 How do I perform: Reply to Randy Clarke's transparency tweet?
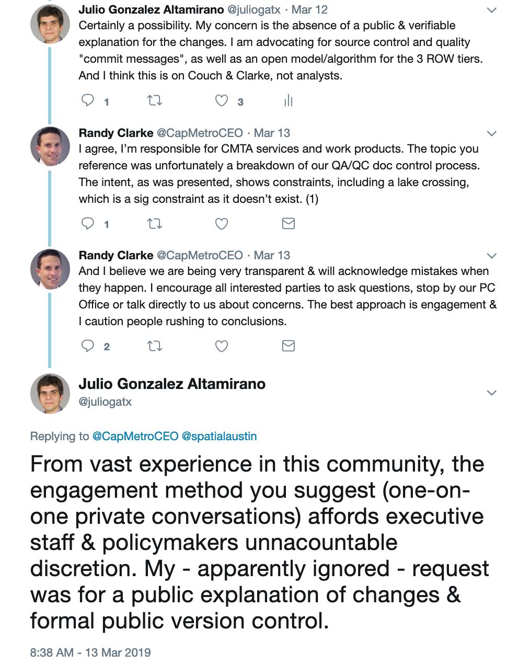88,346
